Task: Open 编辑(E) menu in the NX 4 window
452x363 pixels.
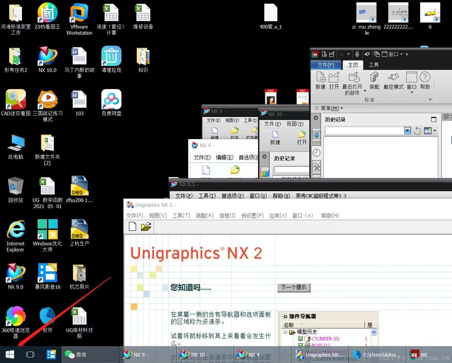Action: pos(224,157)
